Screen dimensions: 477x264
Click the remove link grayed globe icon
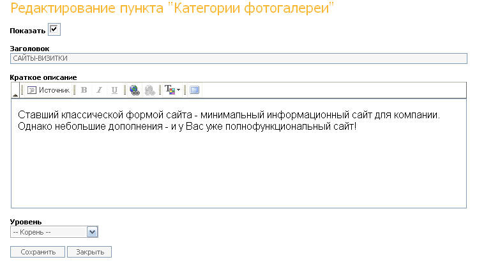tap(149, 90)
